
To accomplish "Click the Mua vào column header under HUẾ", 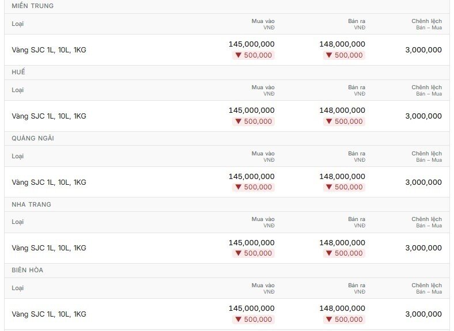I will (x=263, y=90).
